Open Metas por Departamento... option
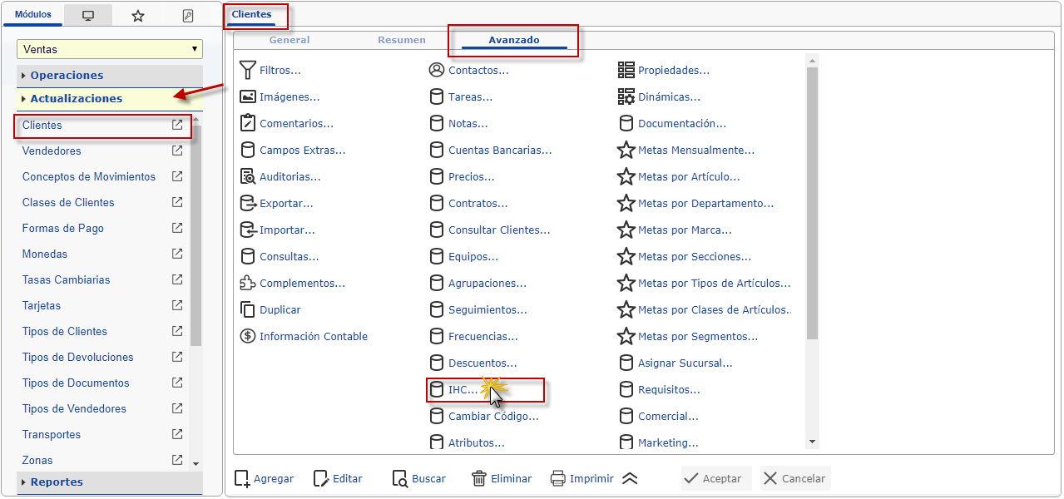The width and height of the screenshot is (1064, 499). click(x=706, y=203)
